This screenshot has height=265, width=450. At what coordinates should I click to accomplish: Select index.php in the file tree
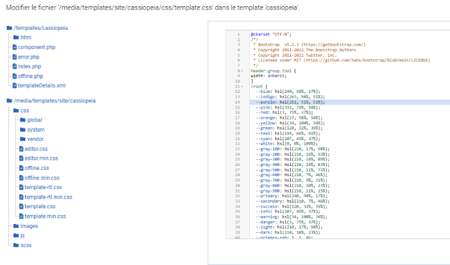pos(29,66)
